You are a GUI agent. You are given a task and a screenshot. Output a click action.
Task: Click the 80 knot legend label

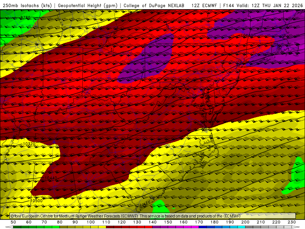(60, 222)
